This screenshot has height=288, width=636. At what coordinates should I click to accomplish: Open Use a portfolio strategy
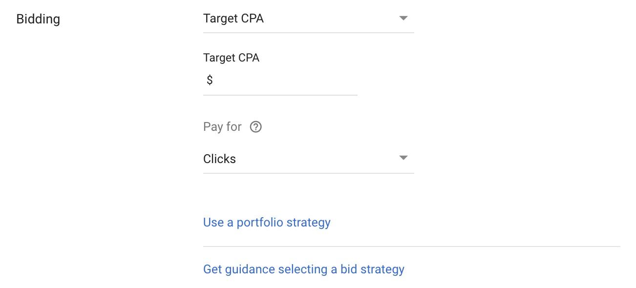[267, 222]
